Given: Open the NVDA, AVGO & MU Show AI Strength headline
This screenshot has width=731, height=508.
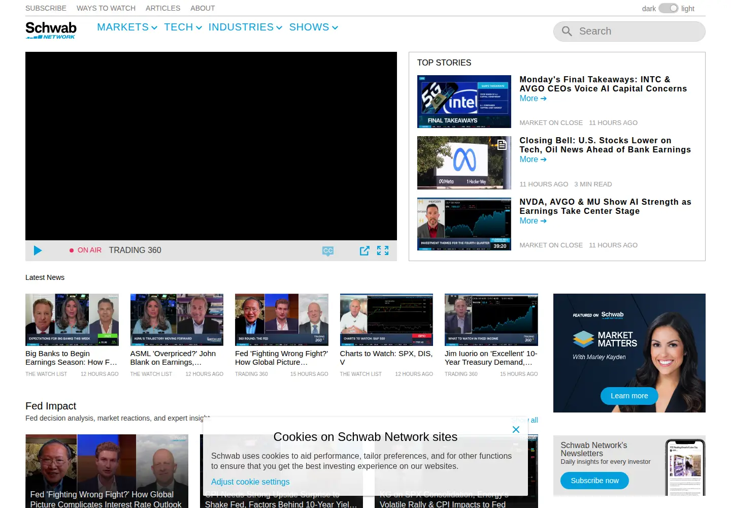Looking at the screenshot, I should [605, 206].
